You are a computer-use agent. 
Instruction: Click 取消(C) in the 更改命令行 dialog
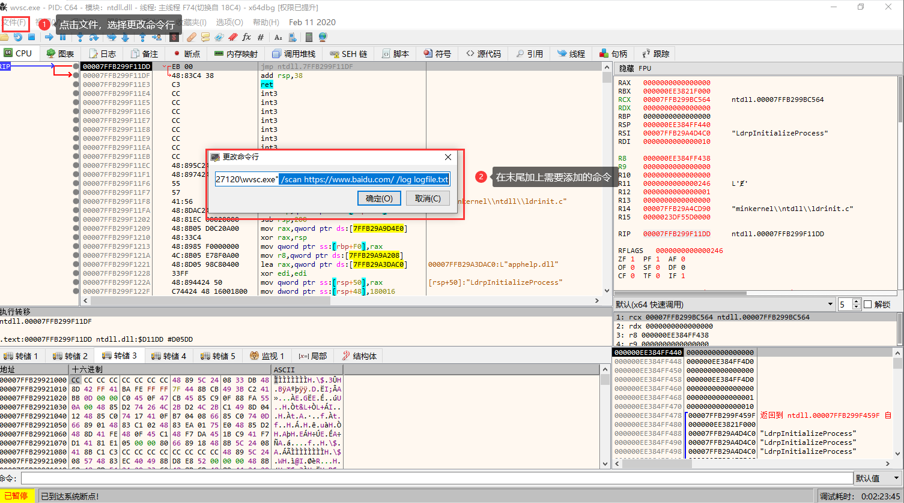tap(428, 198)
